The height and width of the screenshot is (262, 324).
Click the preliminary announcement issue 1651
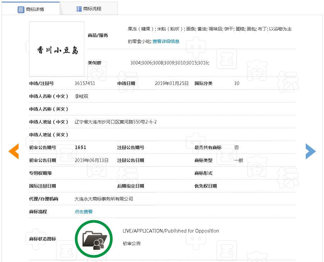[x=80, y=148]
